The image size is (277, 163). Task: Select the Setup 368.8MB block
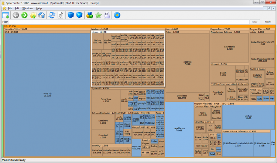(231, 90)
